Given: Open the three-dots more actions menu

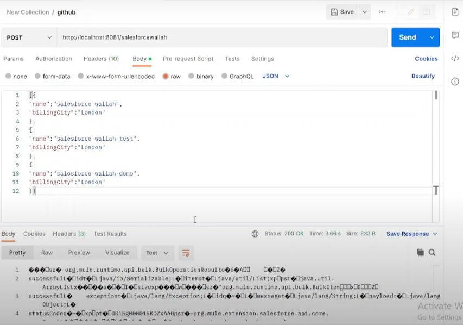Looking at the screenshot, I should (x=382, y=12).
